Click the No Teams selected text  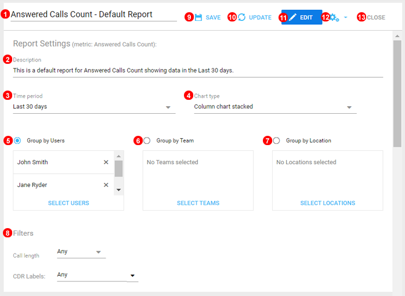(172, 162)
